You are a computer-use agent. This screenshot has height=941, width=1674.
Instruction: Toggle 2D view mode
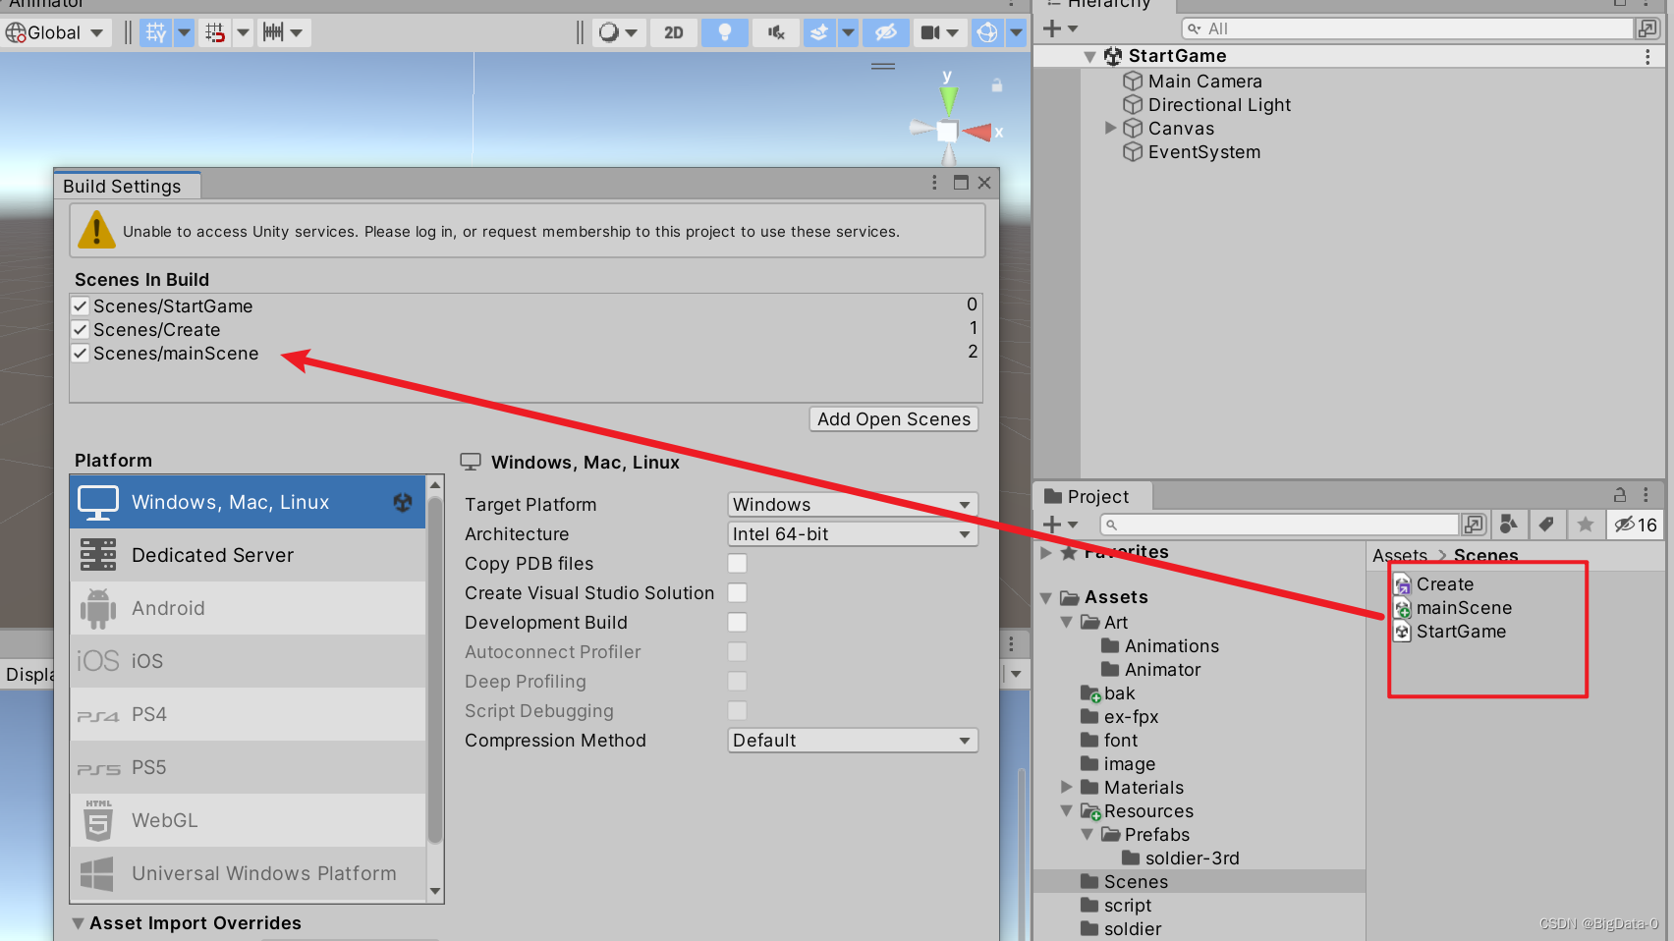[x=674, y=32]
